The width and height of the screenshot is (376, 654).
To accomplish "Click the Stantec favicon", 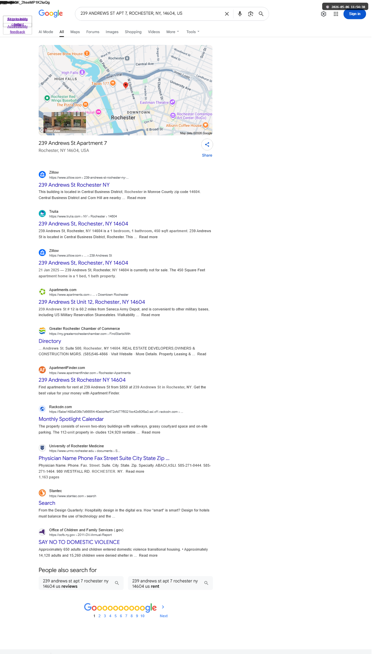I will [42, 493].
